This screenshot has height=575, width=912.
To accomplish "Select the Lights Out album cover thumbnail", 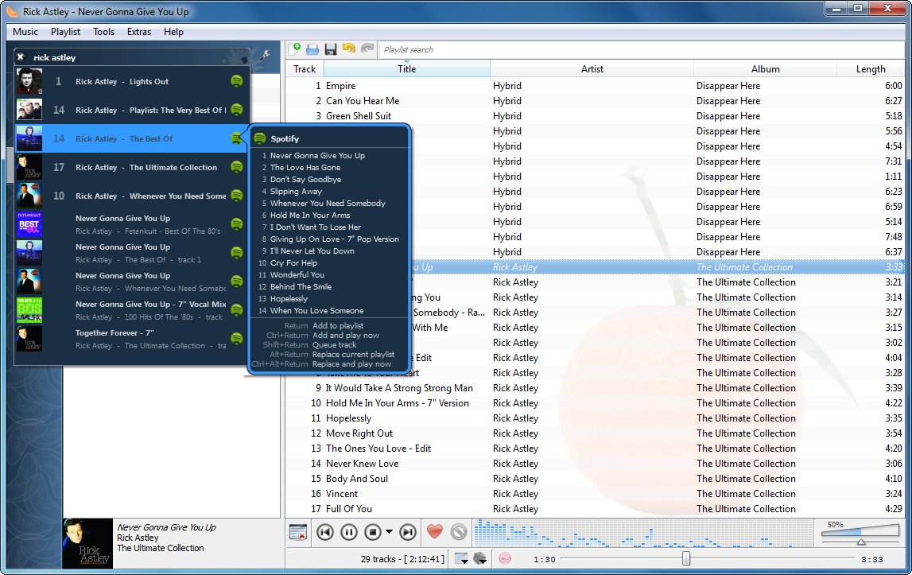I will click(x=29, y=81).
